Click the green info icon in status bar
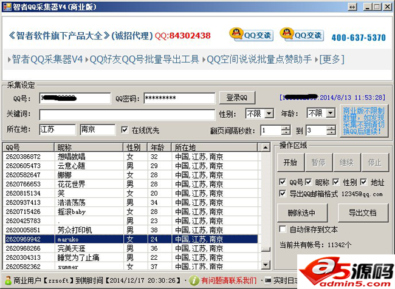Image resolution: width=395 pixels, height=289 pixels. (x=194, y=280)
